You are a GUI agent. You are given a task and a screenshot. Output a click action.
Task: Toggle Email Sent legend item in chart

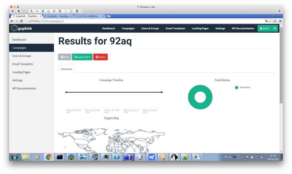pyautogui.click(x=242, y=88)
